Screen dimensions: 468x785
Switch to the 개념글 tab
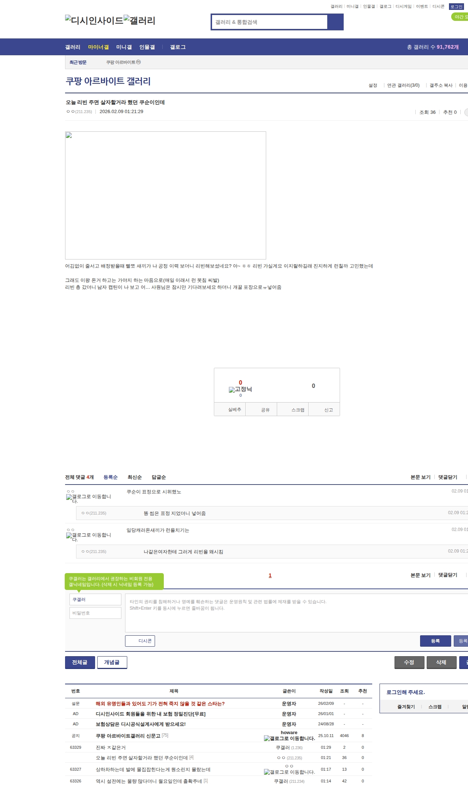click(x=112, y=662)
